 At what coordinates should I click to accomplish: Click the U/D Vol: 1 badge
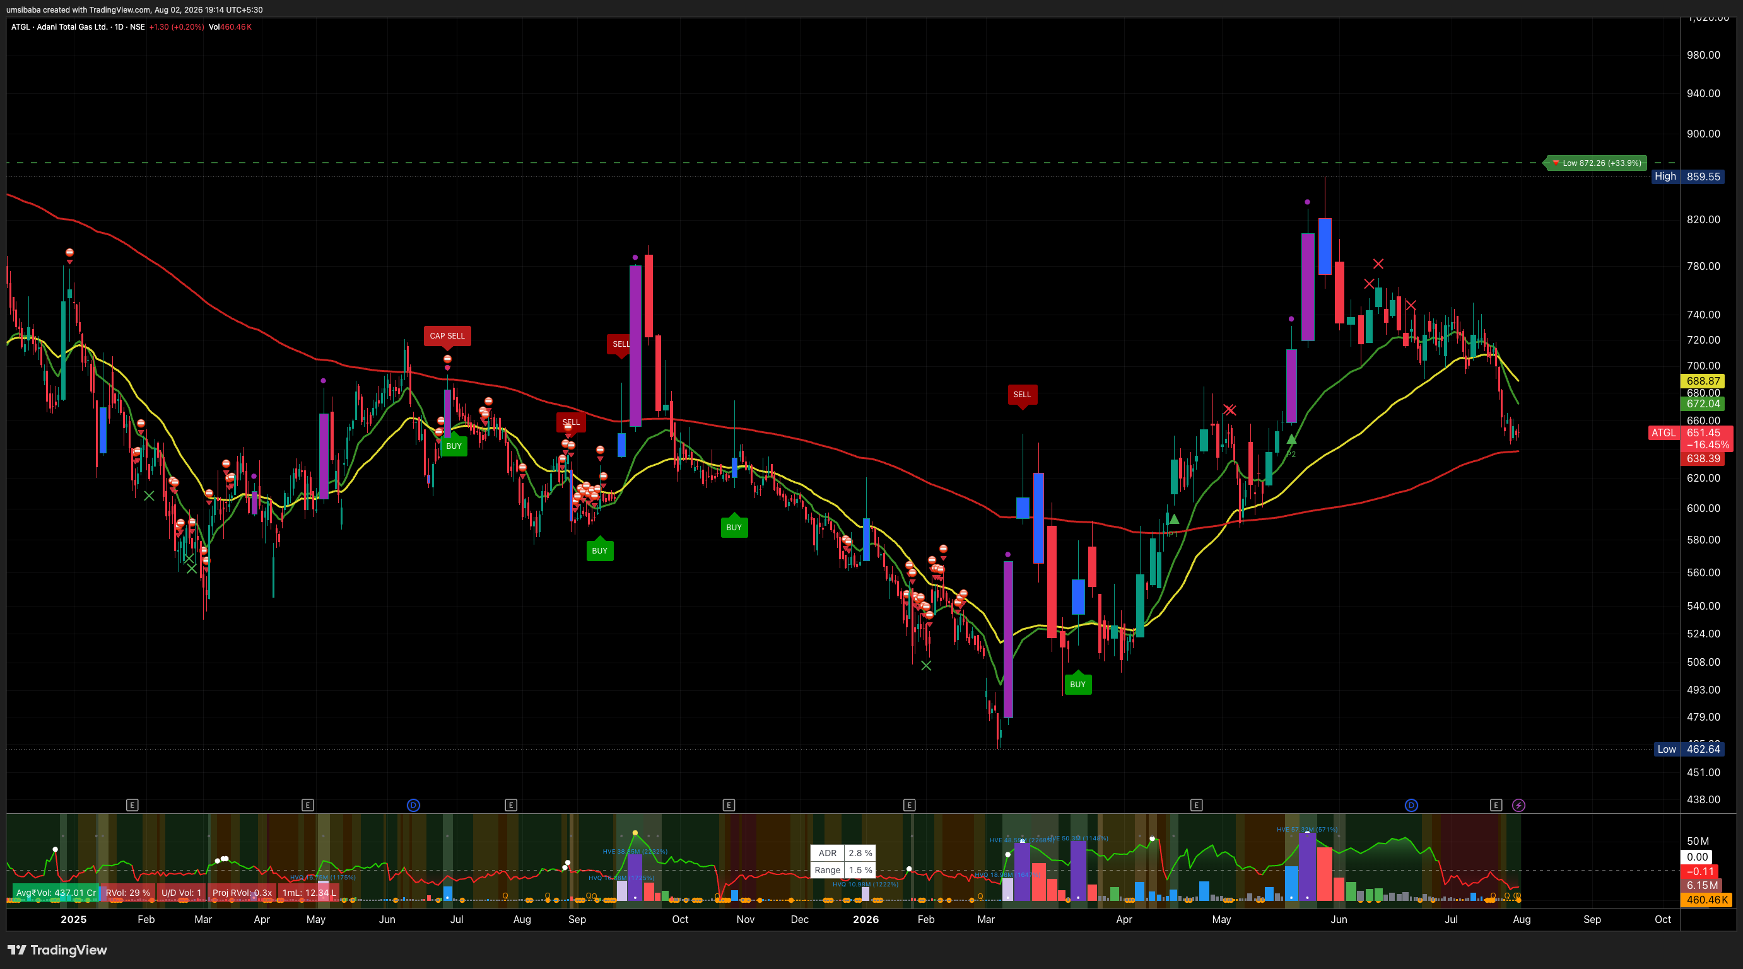[181, 893]
